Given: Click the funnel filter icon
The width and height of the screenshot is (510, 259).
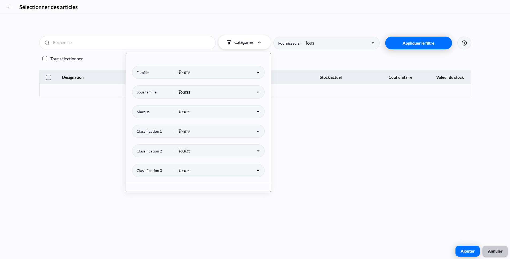Looking at the screenshot, I should click(x=229, y=42).
